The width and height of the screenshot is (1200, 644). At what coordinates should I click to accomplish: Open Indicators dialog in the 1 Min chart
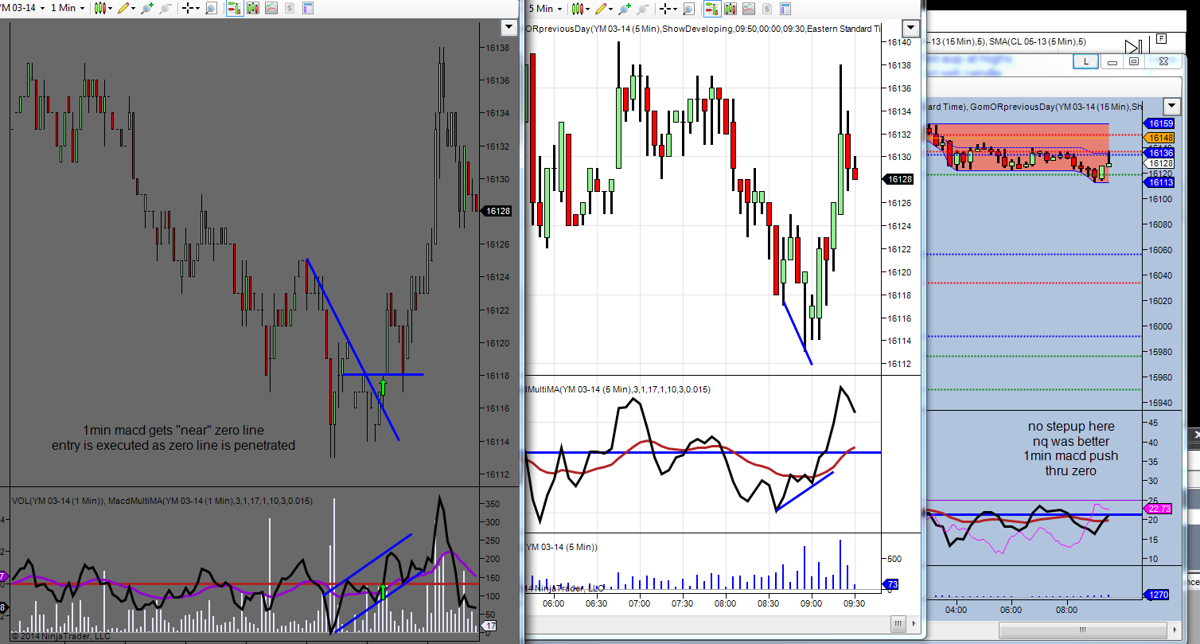coord(271,8)
